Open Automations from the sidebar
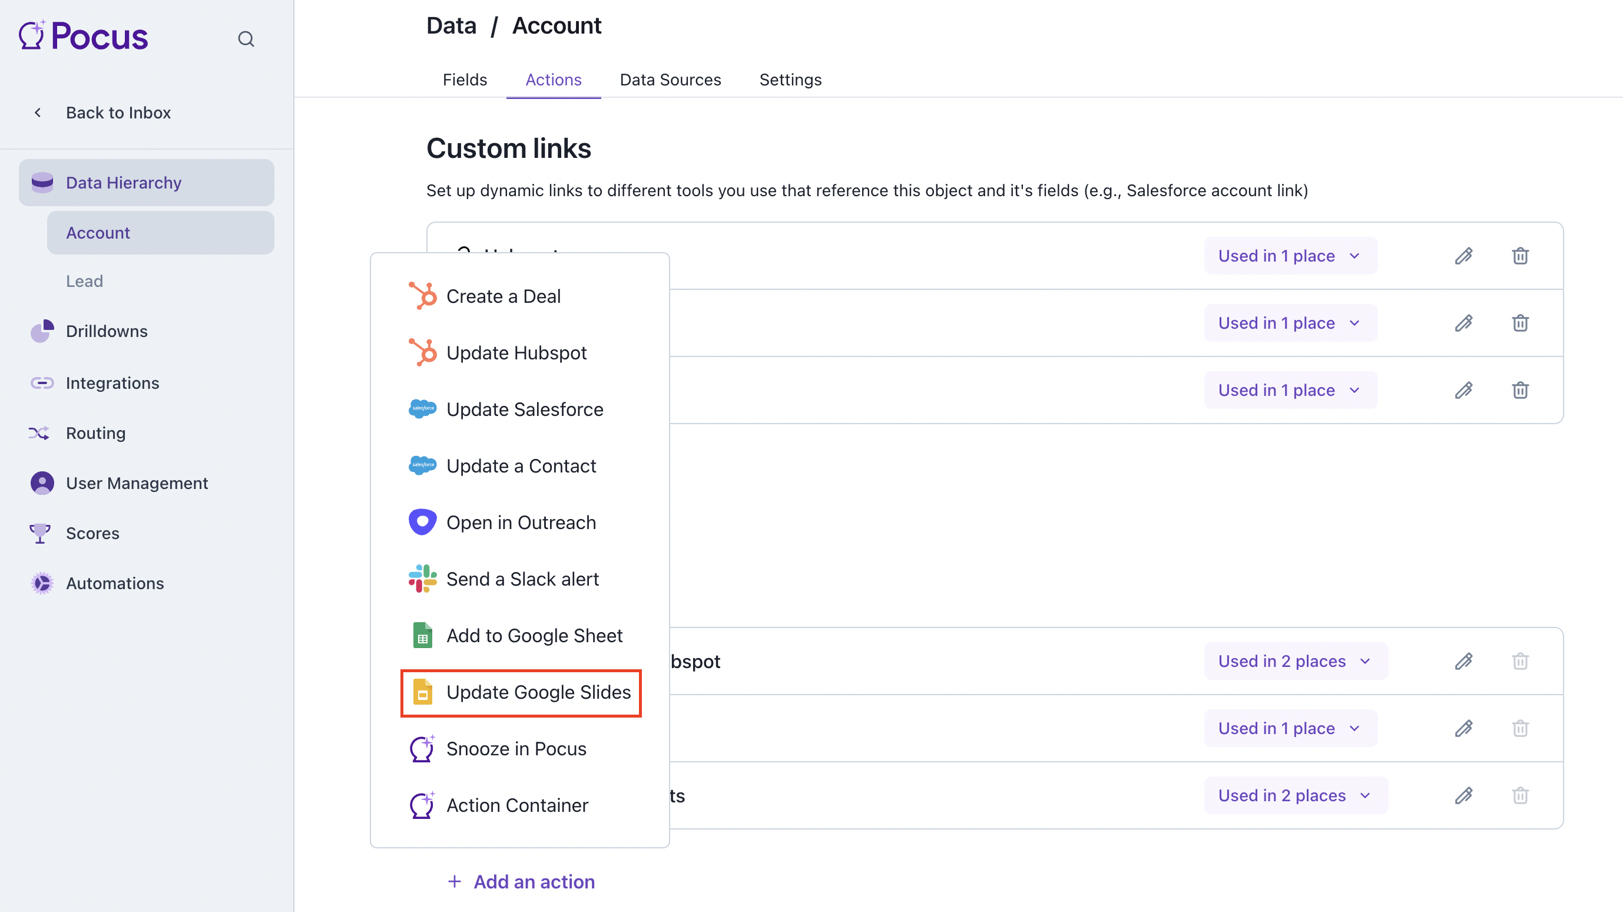 115,583
